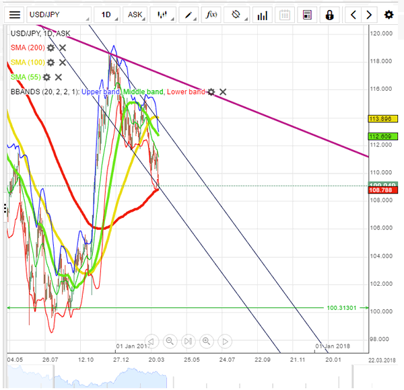Click the jump to latest control
The width and height of the screenshot is (404, 390).
(x=189, y=342)
